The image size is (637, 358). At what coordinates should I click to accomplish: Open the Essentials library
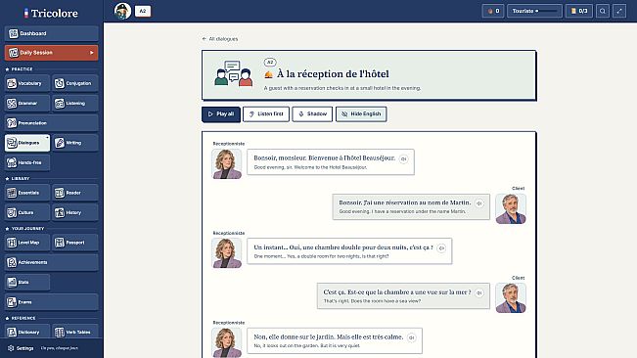coord(27,193)
